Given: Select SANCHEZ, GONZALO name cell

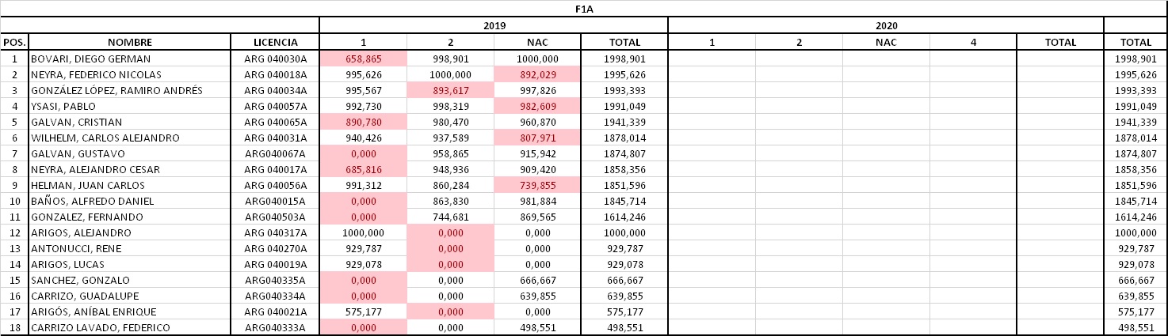Looking at the screenshot, I should [x=130, y=281].
